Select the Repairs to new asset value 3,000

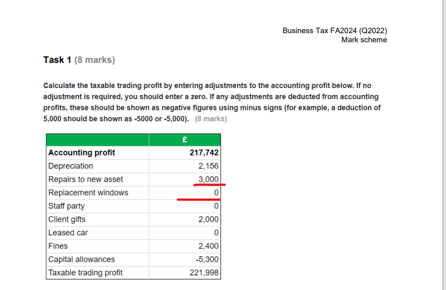tap(209, 179)
